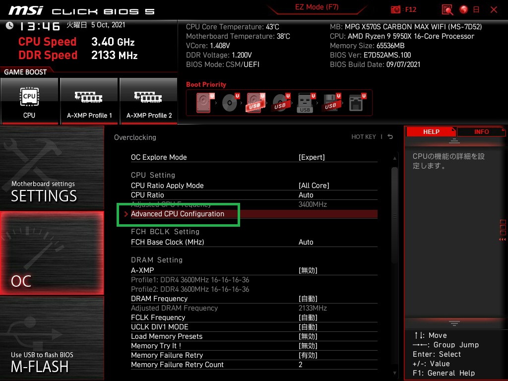
Task: Select FCH Base Clock (MHz) field
Action: (254, 242)
